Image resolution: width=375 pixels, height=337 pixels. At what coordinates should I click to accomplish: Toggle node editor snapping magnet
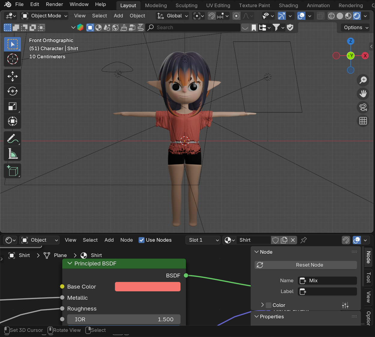click(x=346, y=240)
